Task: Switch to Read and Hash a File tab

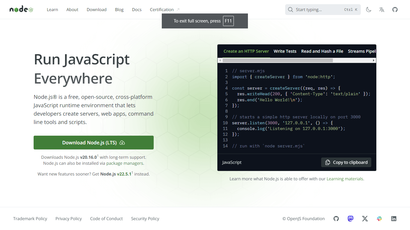Action: click(322, 51)
